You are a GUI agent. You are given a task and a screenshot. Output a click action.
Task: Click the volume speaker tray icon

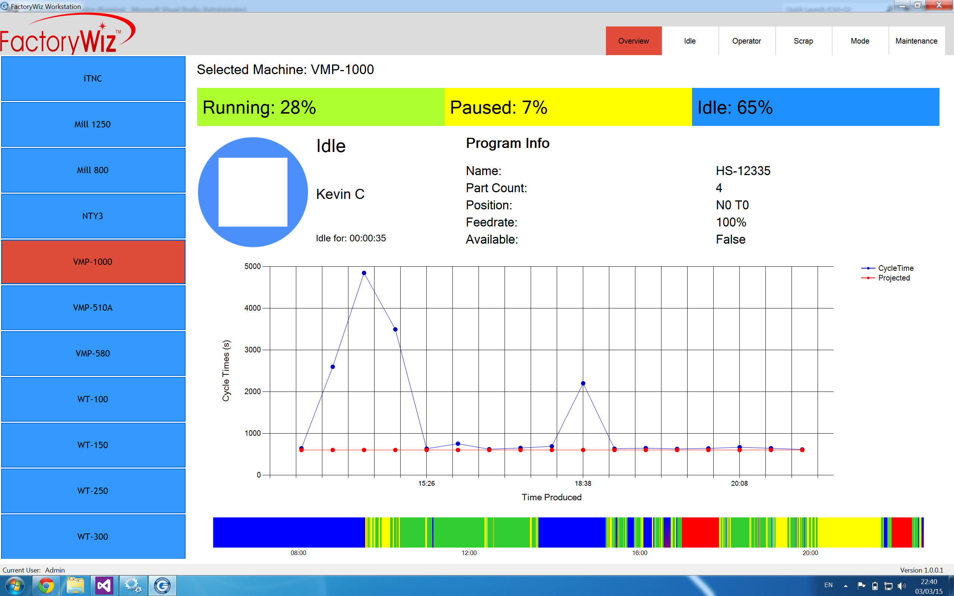tap(901, 586)
